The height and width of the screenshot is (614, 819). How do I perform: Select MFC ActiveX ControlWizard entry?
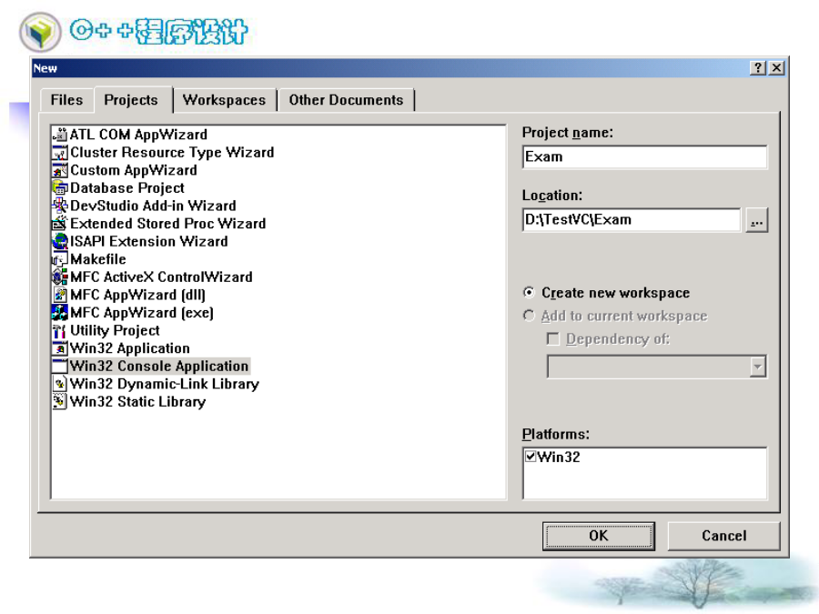point(161,277)
